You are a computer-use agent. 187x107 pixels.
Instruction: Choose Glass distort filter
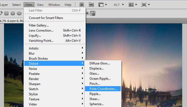103,74
